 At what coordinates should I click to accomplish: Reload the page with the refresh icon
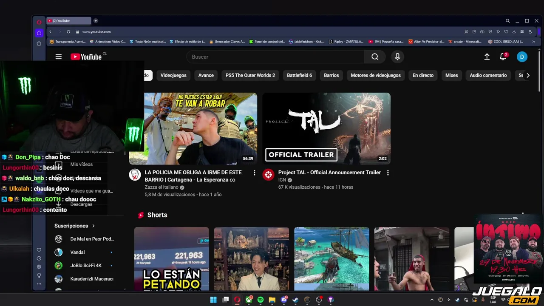tap(68, 32)
